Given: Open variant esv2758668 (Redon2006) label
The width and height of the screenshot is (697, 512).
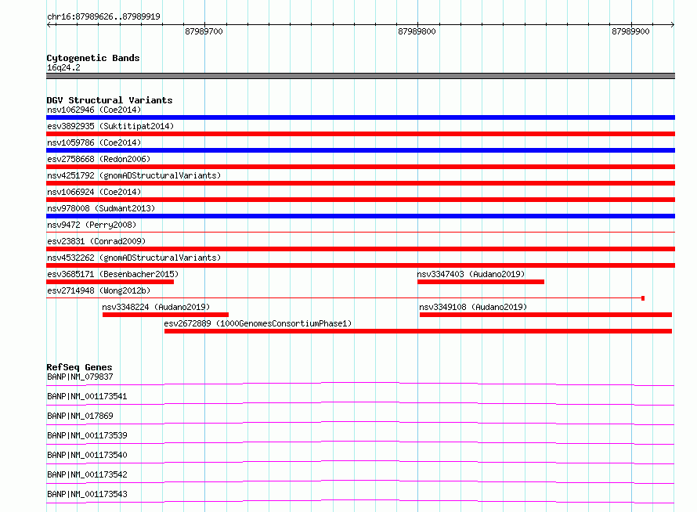Looking at the screenshot, I should (x=99, y=159).
